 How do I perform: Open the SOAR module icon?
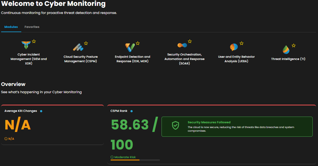(x=182, y=45)
